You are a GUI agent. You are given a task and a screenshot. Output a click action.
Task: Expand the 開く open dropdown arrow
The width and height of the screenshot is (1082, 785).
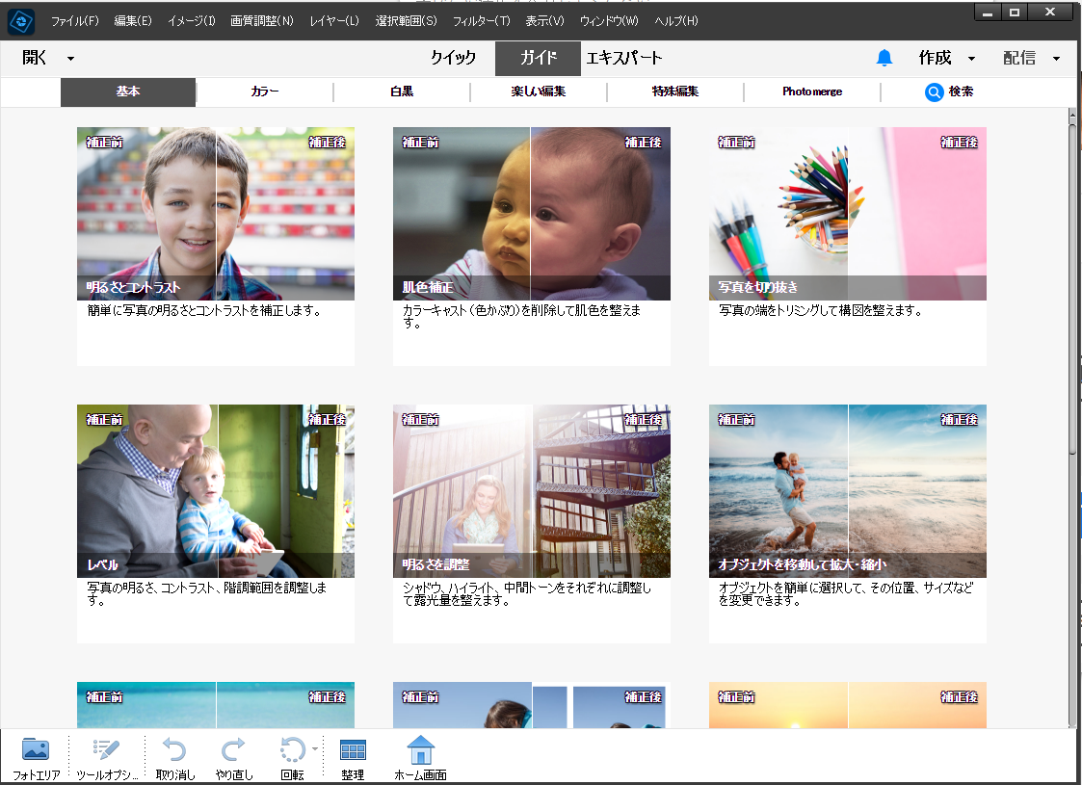coord(70,59)
